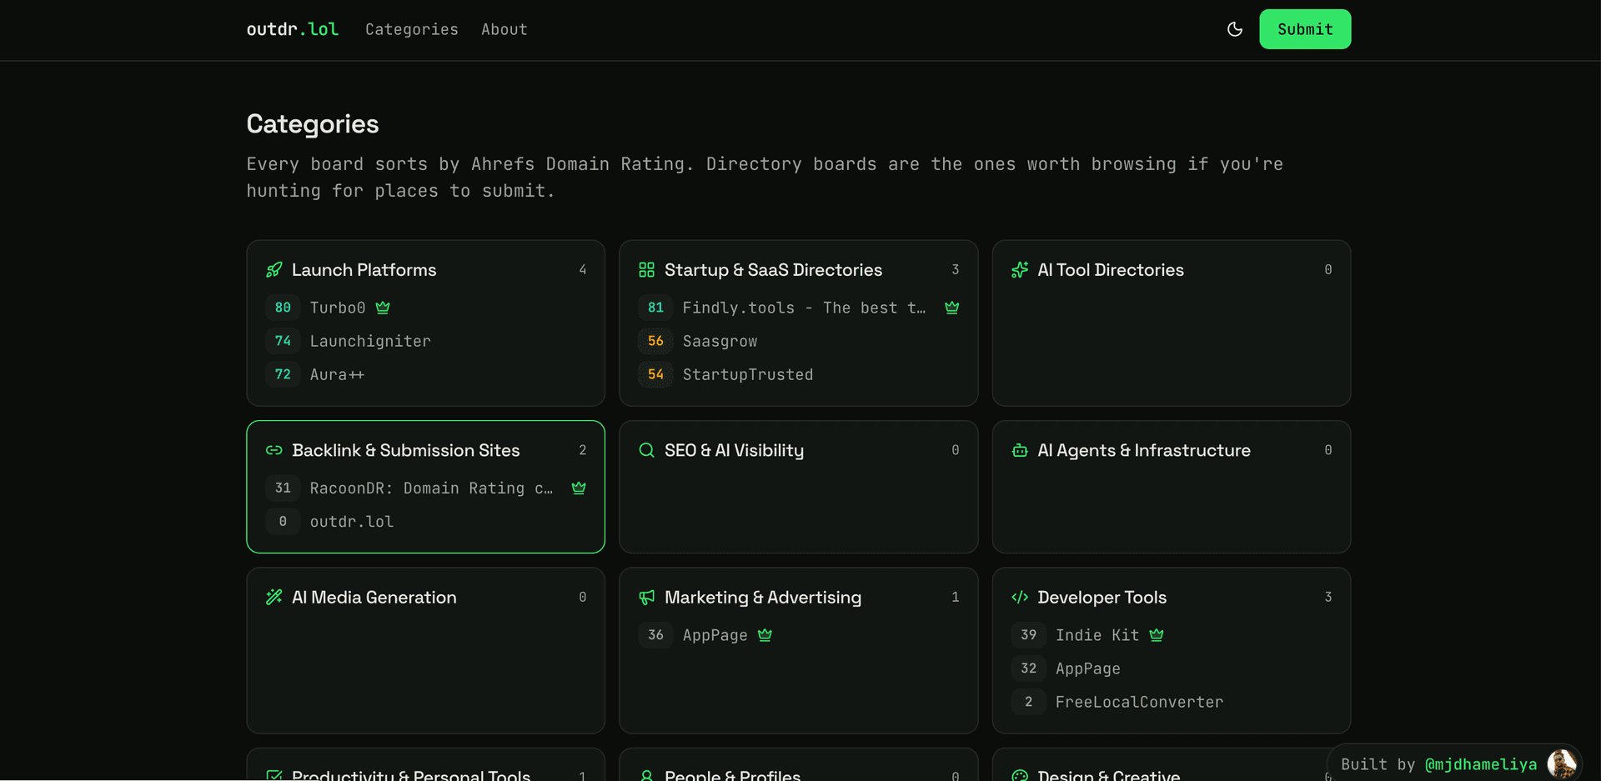Select the Indie Kit listing
Viewport: 1601px width, 781px height.
click(x=1097, y=635)
